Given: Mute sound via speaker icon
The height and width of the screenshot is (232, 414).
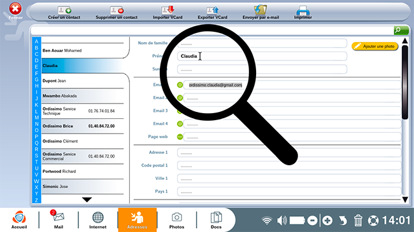Looking at the screenshot, I should pyautogui.click(x=282, y=221).
